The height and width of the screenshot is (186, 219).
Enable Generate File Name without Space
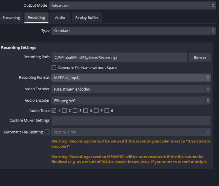pyautogui.click(x=54, y=68)
